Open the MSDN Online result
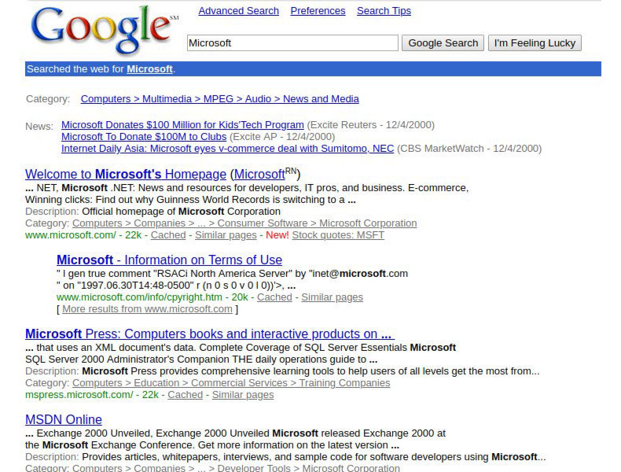The width and height of the screenshot is (621, 472). (x=64, y=420)
